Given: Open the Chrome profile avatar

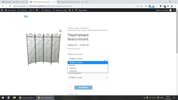Looking at the screenshot, I should click(x=172, y=6).
